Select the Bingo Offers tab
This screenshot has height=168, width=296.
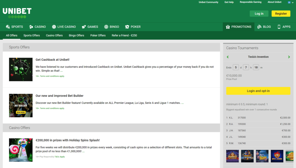click(x=76, y=36)
